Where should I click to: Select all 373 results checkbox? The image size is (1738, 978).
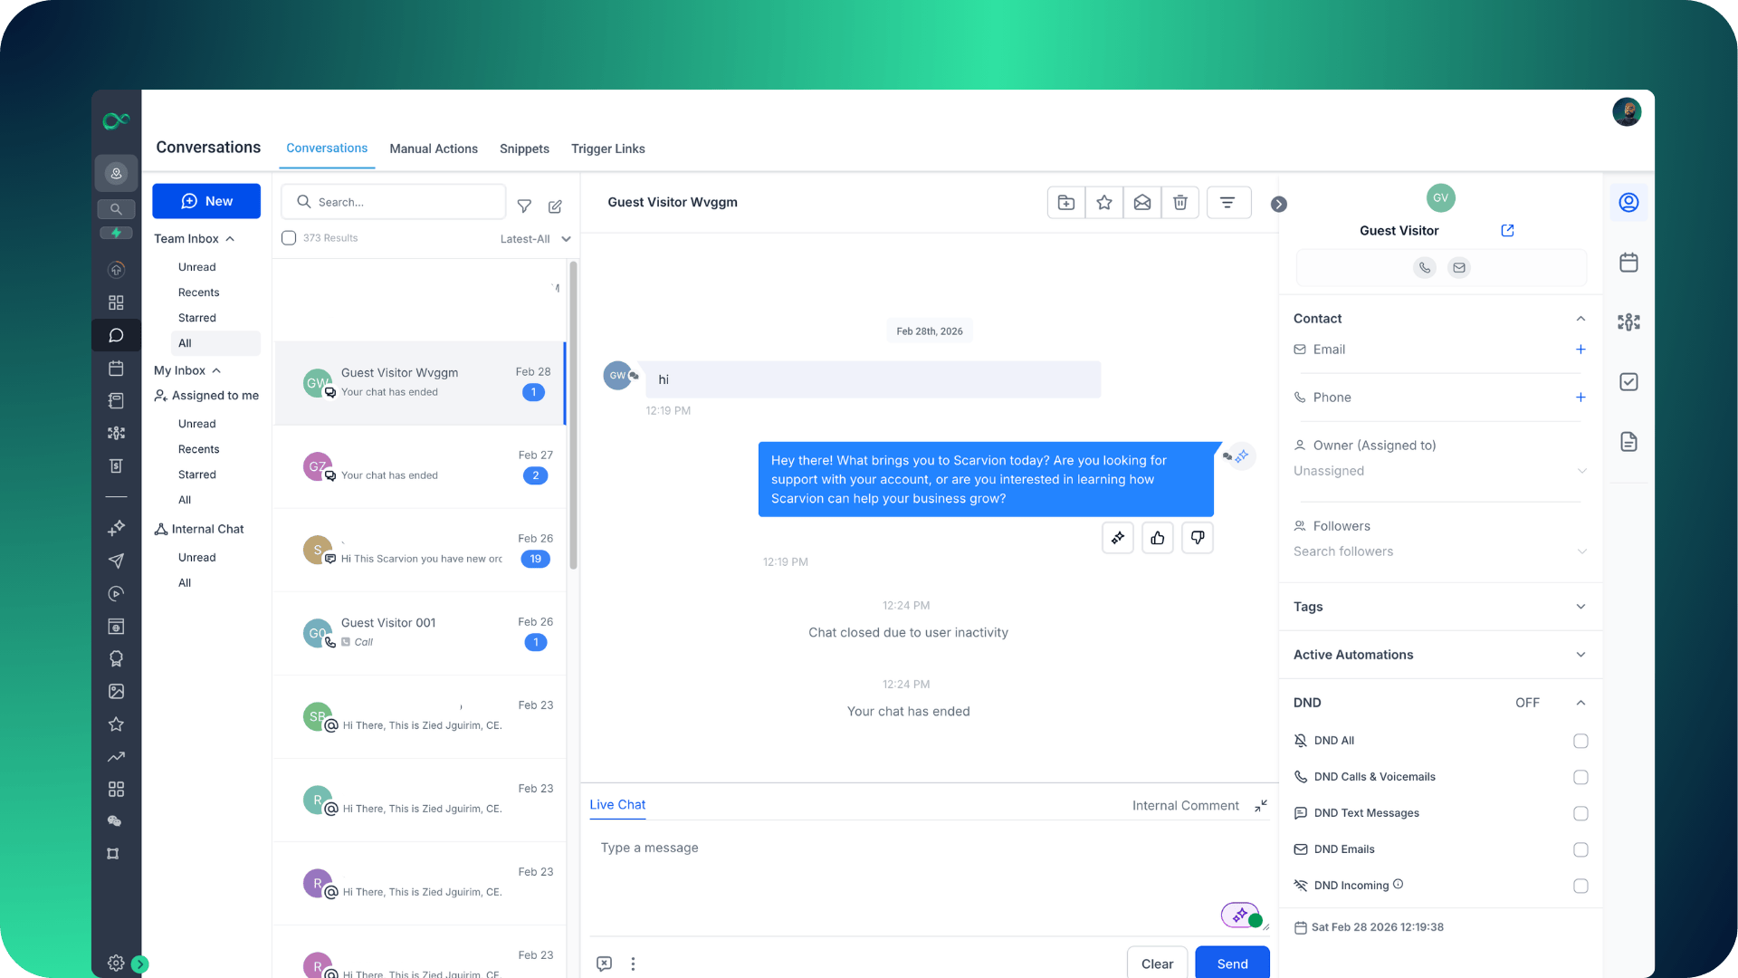[x=289, y=238]
